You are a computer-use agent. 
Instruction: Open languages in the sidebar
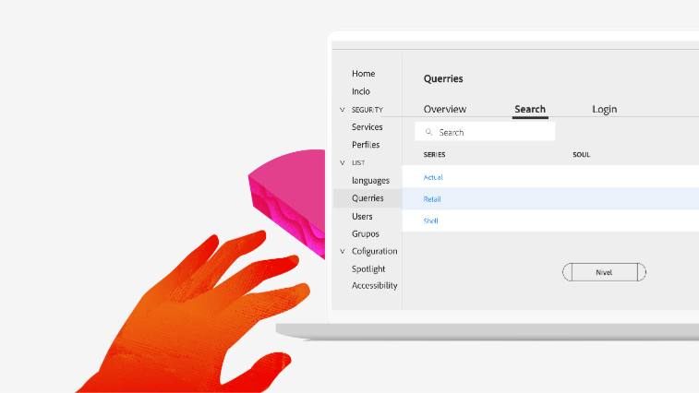click(x=370, y=181)
